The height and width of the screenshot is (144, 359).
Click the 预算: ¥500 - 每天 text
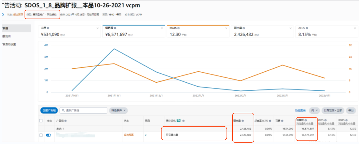(x=112, y=15)
